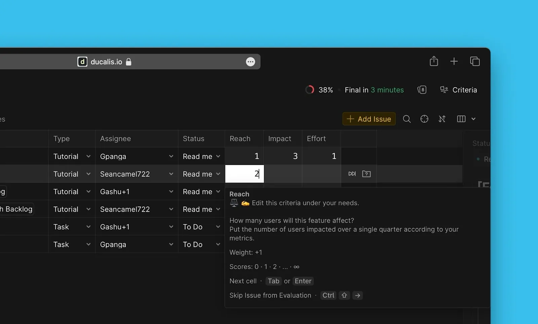This screenshot has height=324, width=538.
Task: Open the To Do status dropdown for Gashu+1
Action: click(x=218, y=227)
